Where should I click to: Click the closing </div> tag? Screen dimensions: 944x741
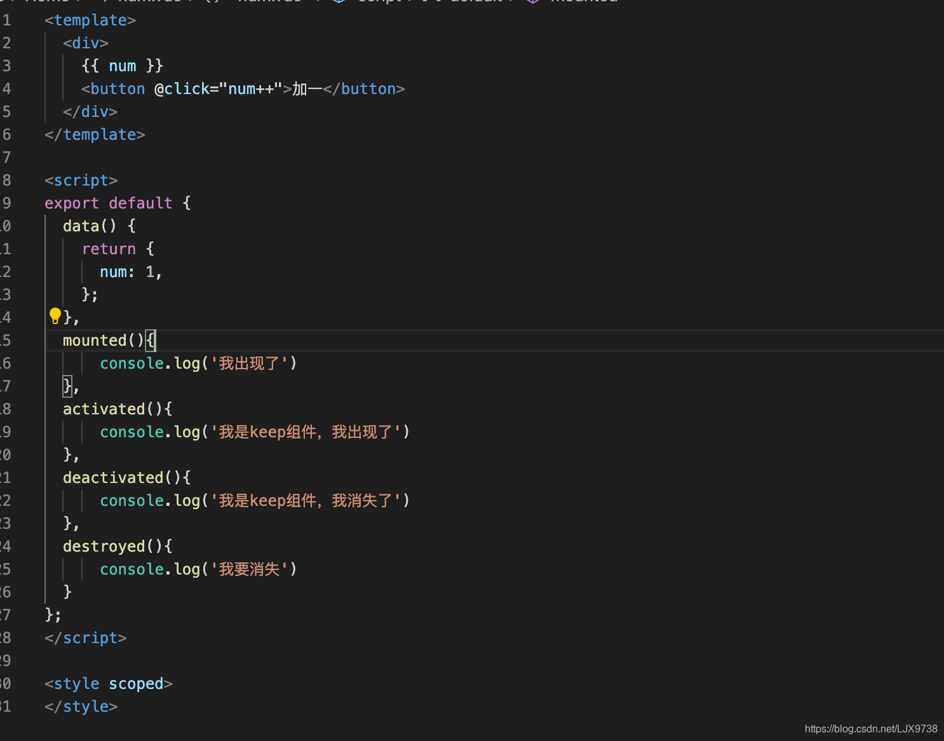click(x=90, y=112)
